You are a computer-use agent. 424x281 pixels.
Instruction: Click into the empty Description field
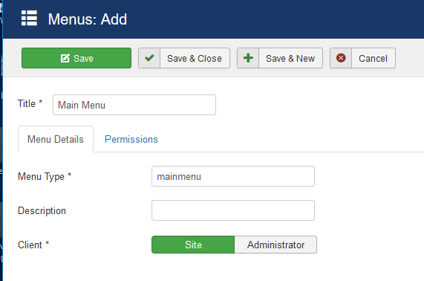(233, 210)
